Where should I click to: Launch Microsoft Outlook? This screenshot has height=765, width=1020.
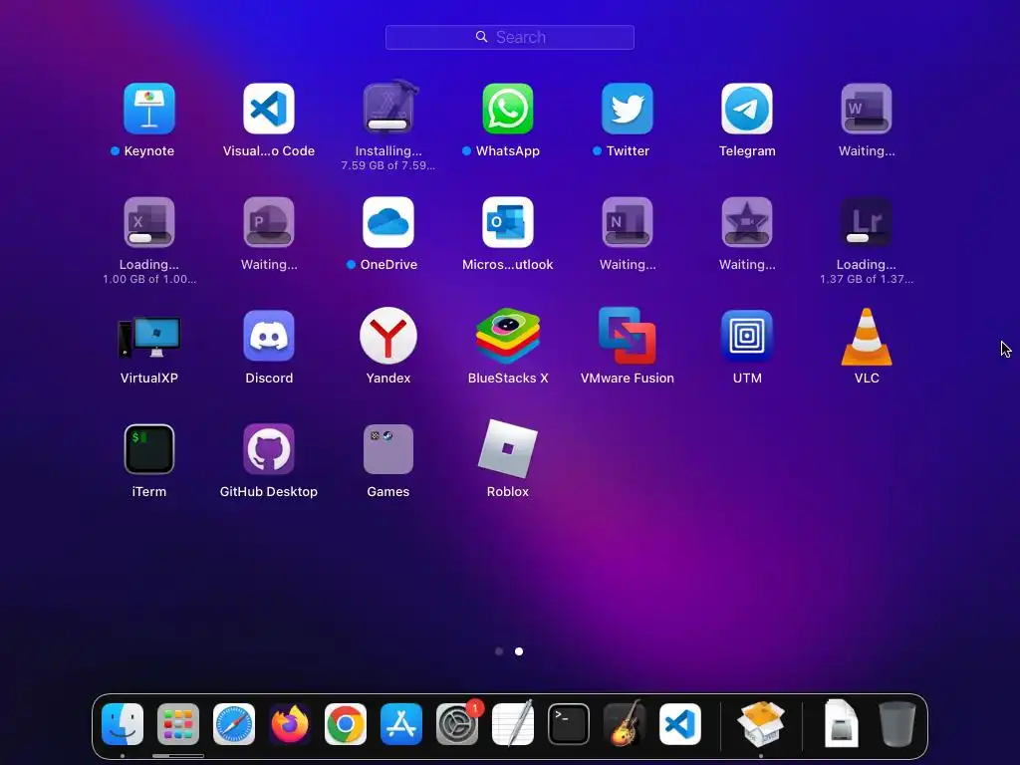[508, 222]
